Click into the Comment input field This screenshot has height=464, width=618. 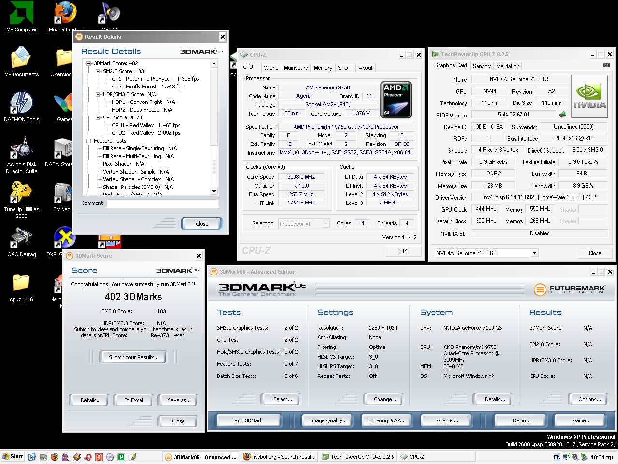[163, 203]
